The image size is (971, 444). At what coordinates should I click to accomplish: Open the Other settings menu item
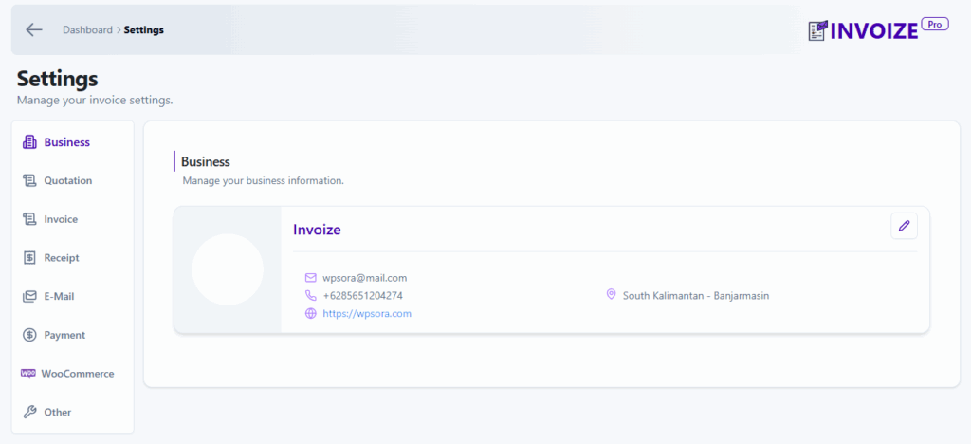pyautogui.click(x=72, y=413)
